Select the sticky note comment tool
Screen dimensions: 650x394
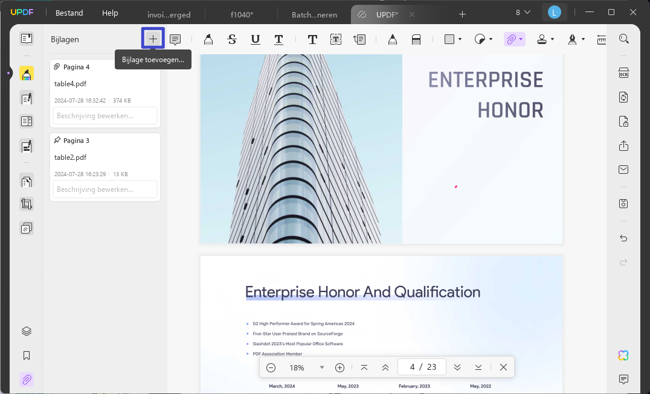pyautogui.click(x=175, y=39)
